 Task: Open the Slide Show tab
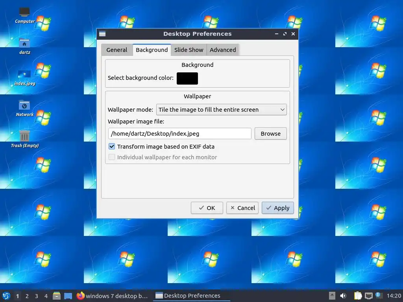tap(189, 50)
